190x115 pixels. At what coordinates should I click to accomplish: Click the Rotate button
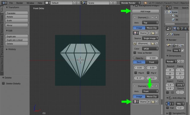17,17
